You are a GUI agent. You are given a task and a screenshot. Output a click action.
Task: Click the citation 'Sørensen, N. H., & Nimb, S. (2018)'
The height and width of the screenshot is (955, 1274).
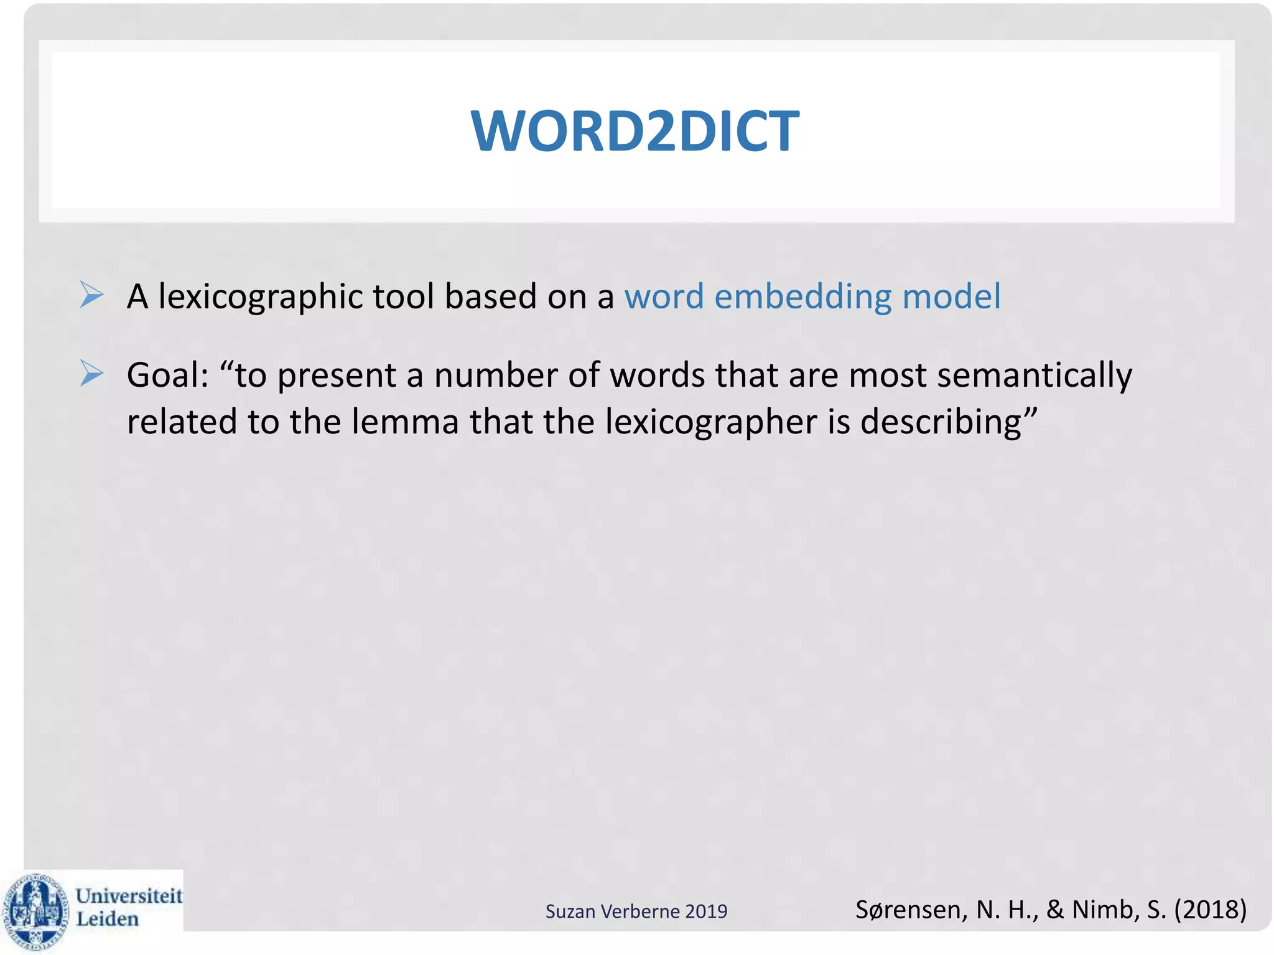(1051, 910)
